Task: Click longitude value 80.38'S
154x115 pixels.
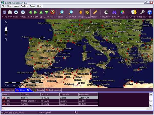Action: (63, 104)
